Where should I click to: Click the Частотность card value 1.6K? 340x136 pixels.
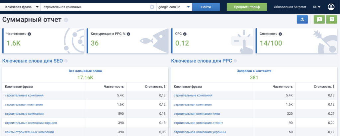[13, 43]
